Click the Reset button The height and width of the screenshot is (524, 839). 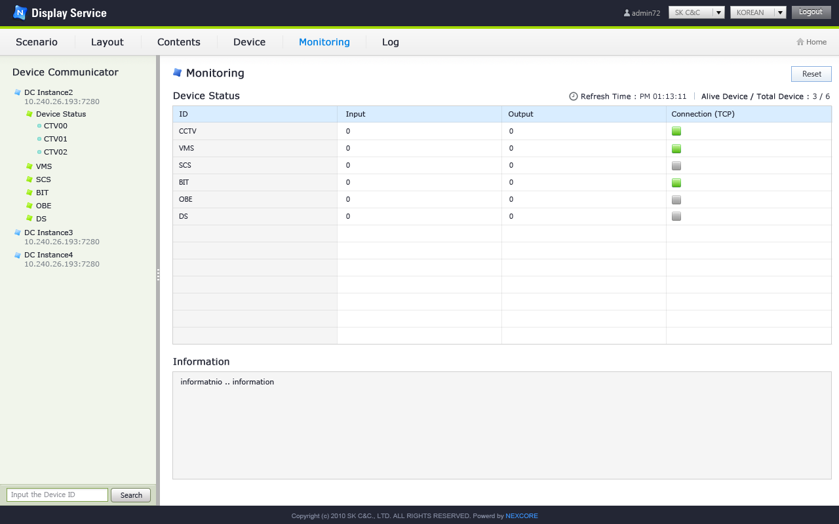click(811, 74)
